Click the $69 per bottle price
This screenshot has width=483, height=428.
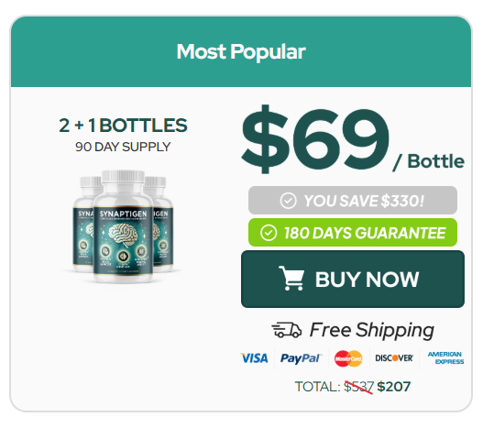[x=353, y=139]
